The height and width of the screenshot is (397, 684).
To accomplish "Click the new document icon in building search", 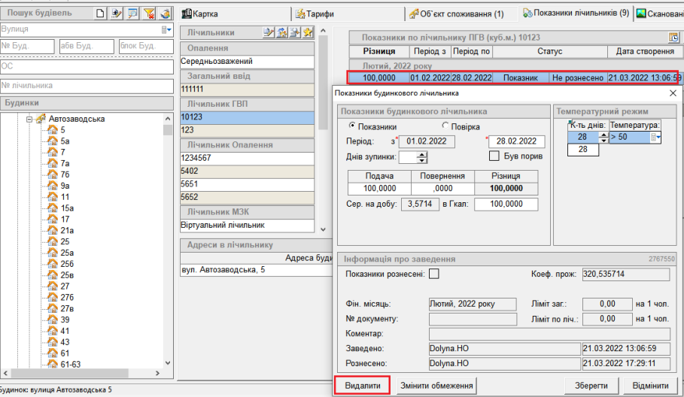I will click(102, 14).
